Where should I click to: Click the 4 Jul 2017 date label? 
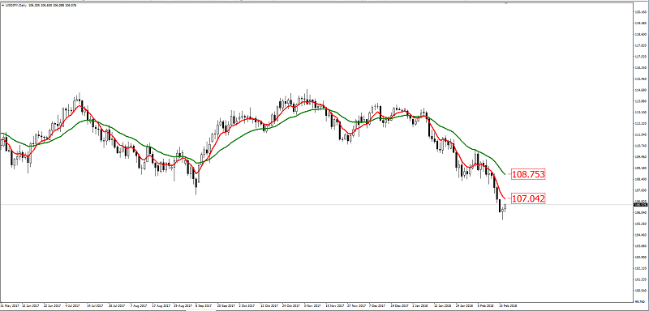(x=73, y=305)
